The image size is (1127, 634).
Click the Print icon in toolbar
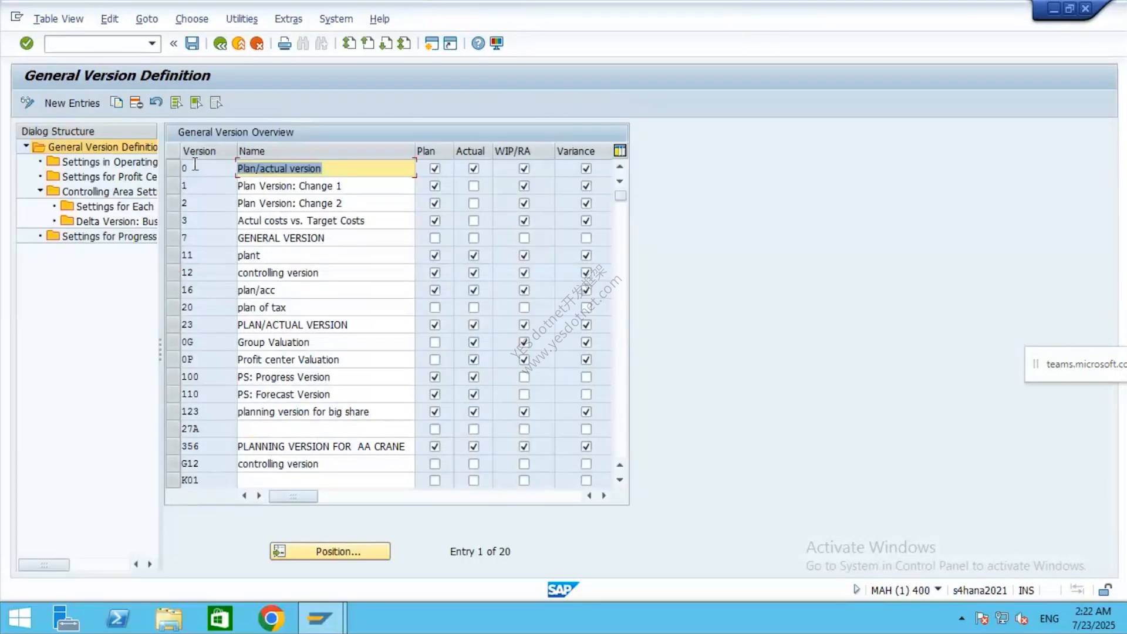[x=285, y=43]
